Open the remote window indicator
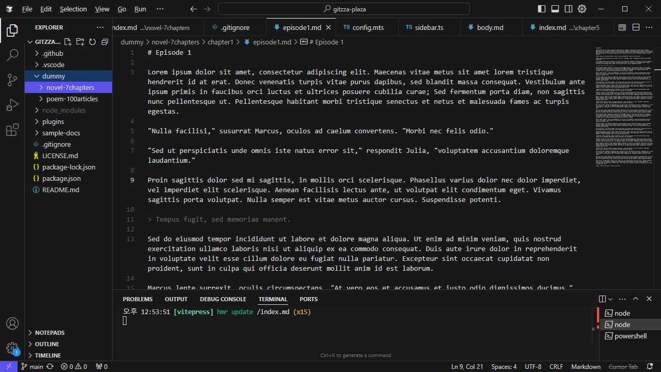 (x=9, y=366)
